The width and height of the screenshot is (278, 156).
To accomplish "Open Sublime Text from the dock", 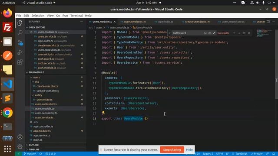I will (7, 98).
